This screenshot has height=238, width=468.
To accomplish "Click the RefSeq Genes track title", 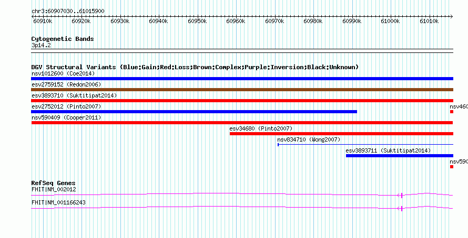I will click(54, 183).
